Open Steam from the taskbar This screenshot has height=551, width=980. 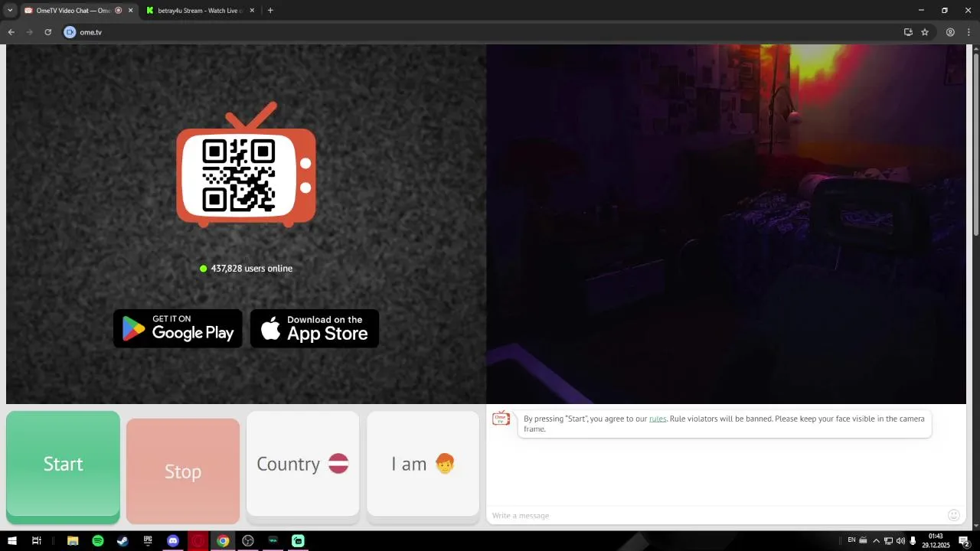122,541
